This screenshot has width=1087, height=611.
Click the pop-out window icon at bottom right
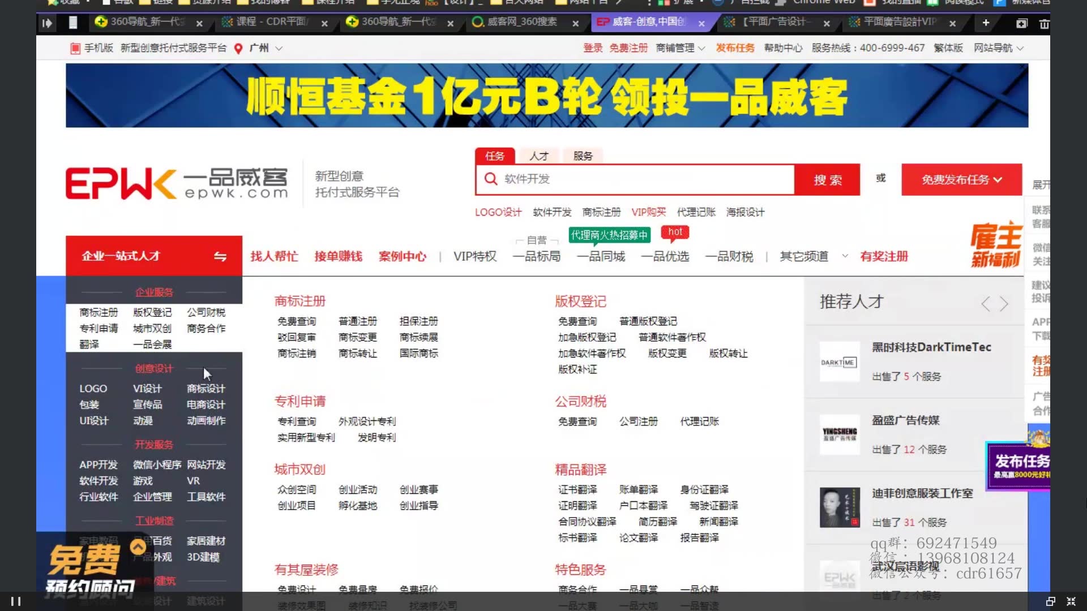click(x=1050, y=601)
